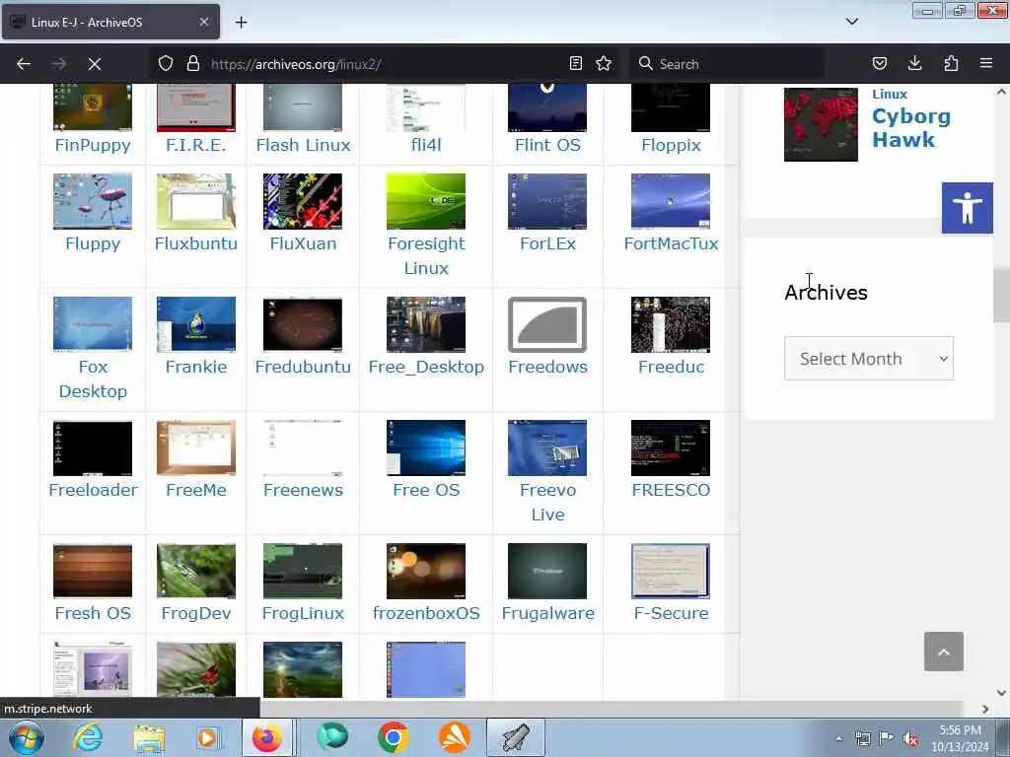Open network status tray icon
This screenshot has height=757, width=1010.
pos(862,738)
